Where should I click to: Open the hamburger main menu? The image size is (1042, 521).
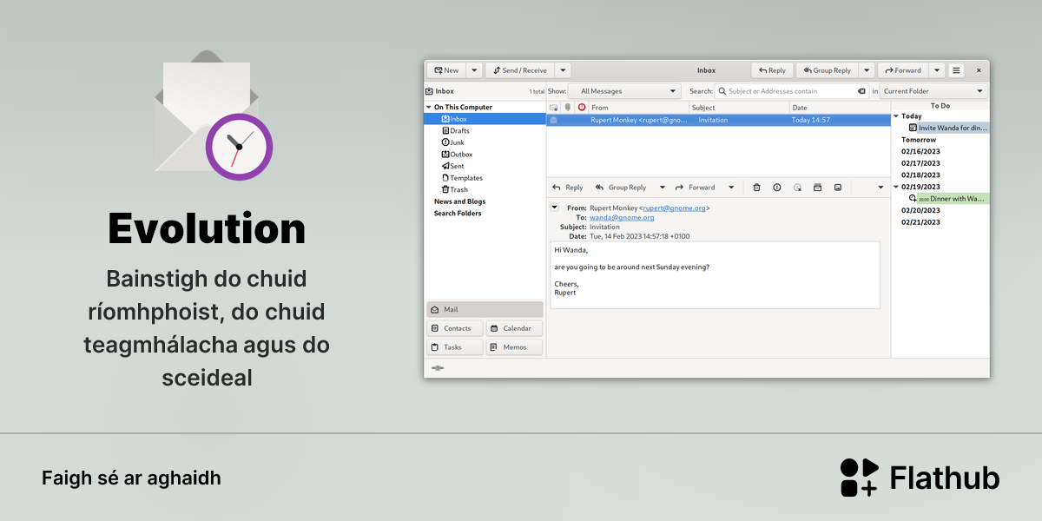point(956,70)
